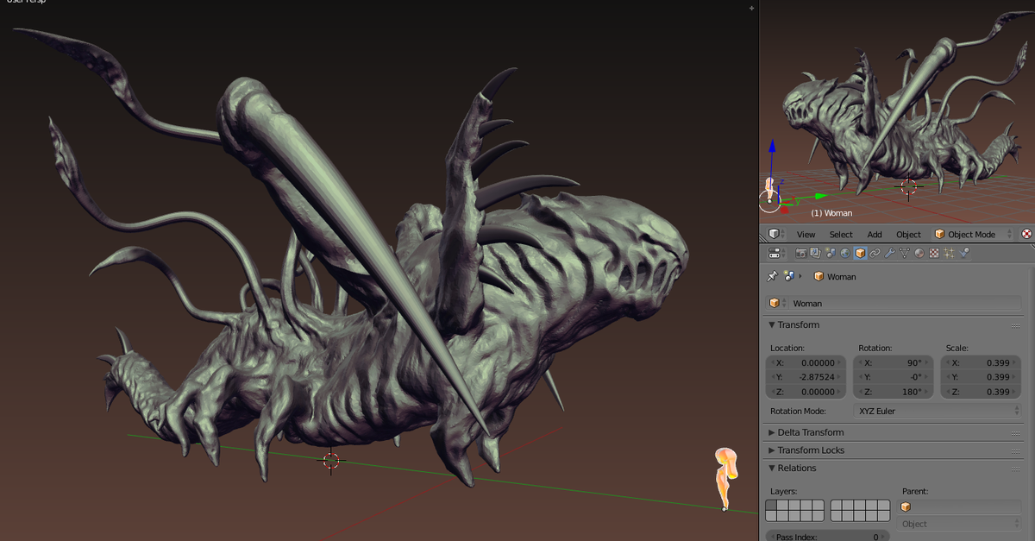Switch to World properties globe tab
This screenshot has height=541, width=1035.
[x=844, y=254]
